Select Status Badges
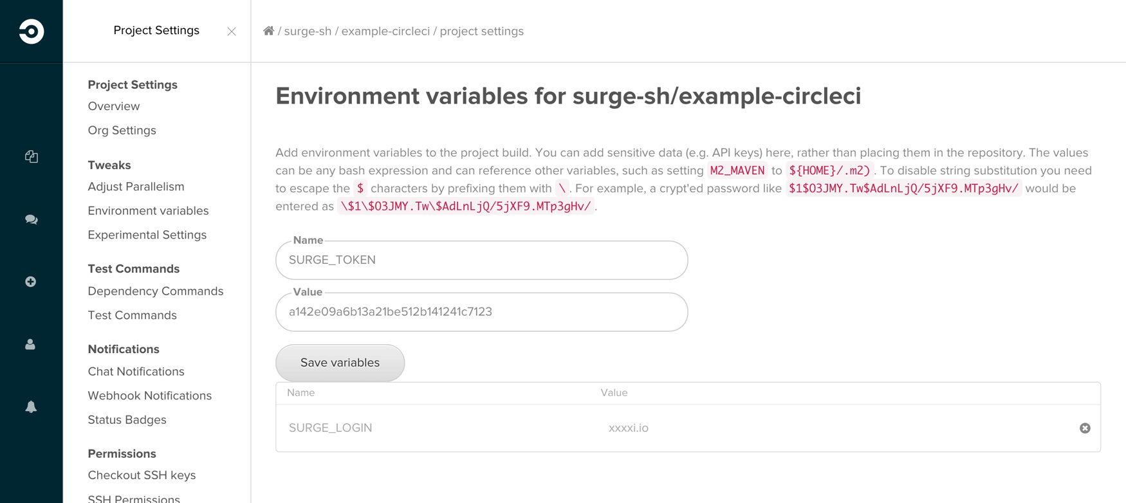Screen dimensions: 1126x503 [x=127, y=420]
